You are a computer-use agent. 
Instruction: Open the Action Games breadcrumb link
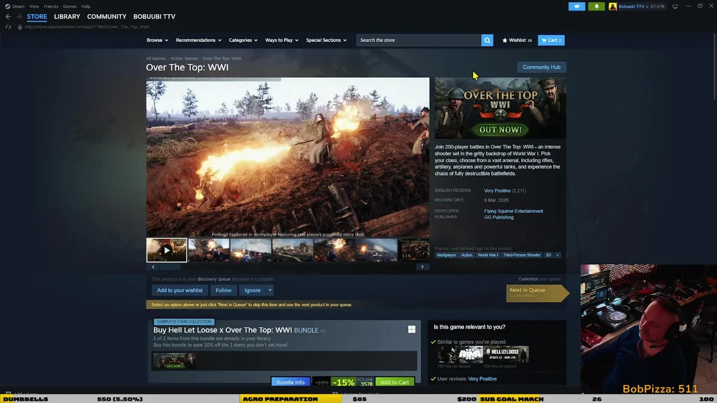tap(184, 58)
